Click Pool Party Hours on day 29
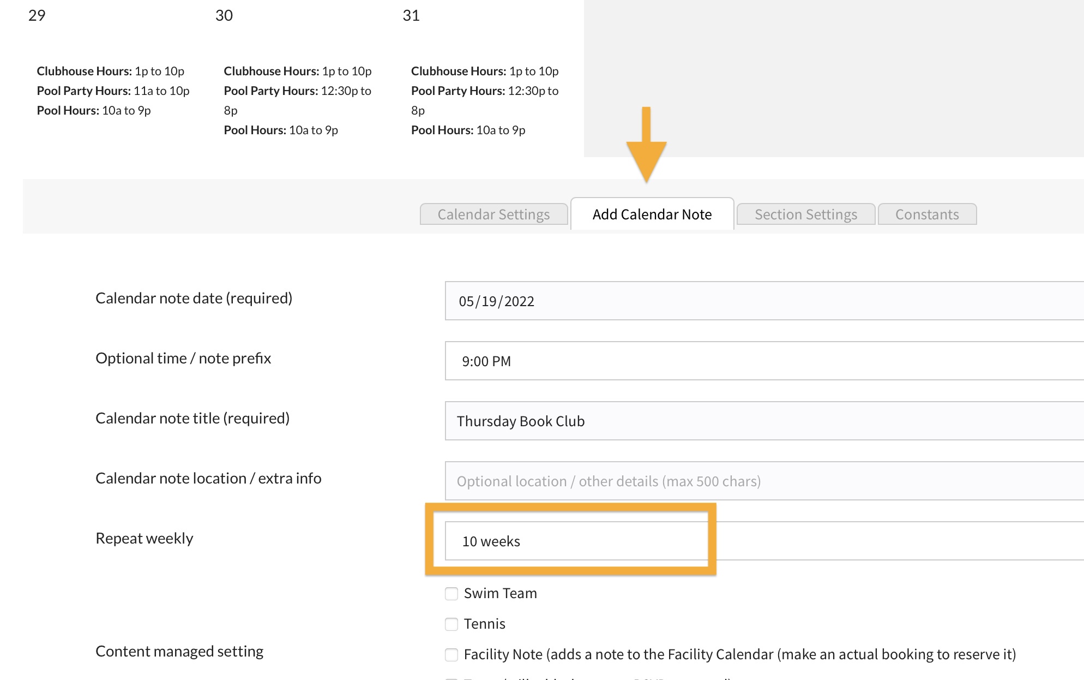The image size is (1084, 680). (x=113, y=91)
